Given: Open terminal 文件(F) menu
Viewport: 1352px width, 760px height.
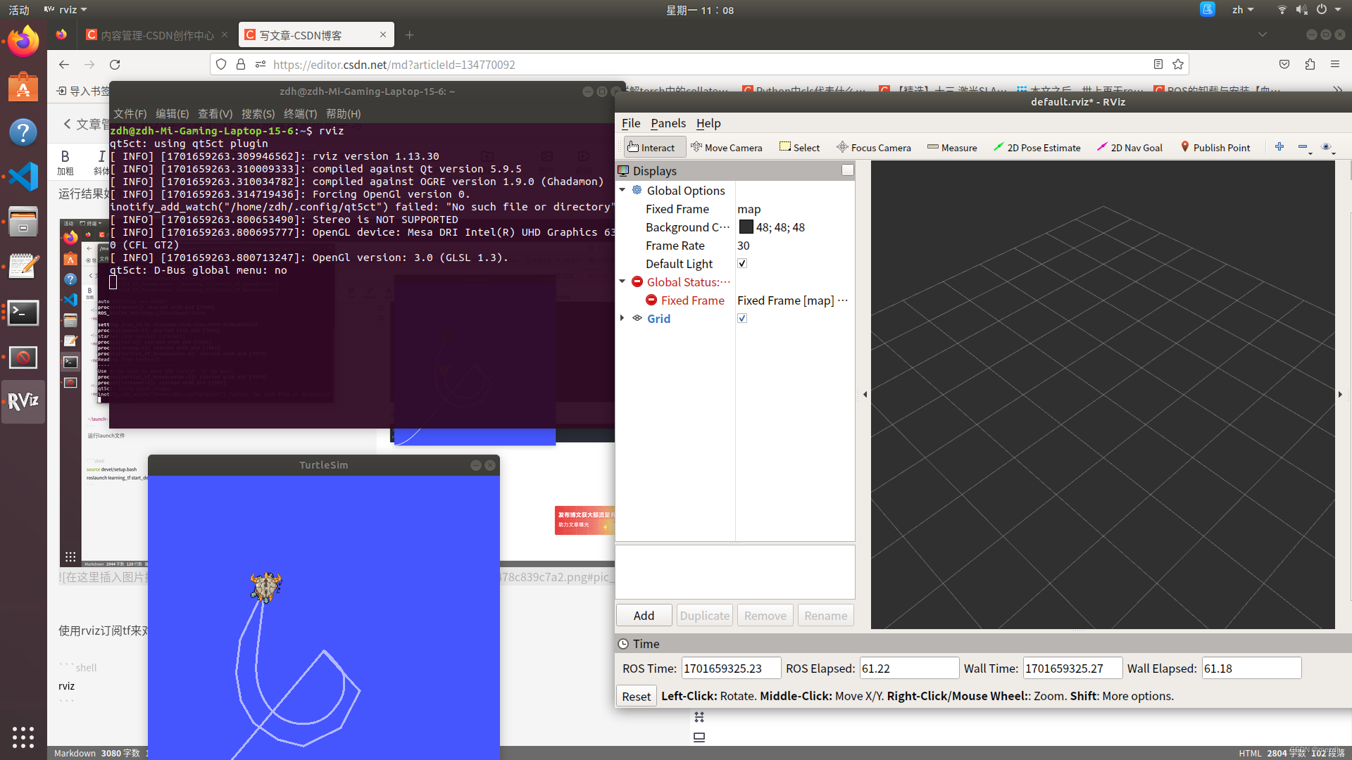Looking at the screenshot, I should click(130, 113).
